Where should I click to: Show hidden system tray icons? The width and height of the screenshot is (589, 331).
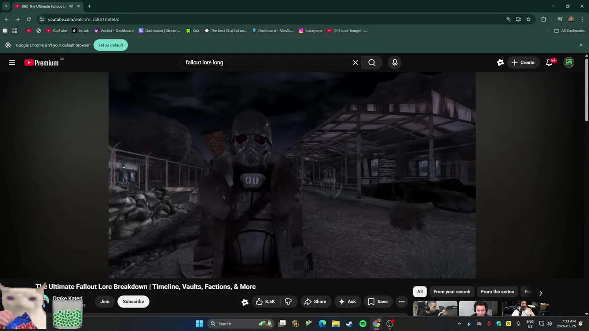pos(459,324)
